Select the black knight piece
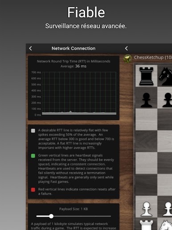This screenshot has width=172, height=230. pyautogui.click(x=165, y=76)
